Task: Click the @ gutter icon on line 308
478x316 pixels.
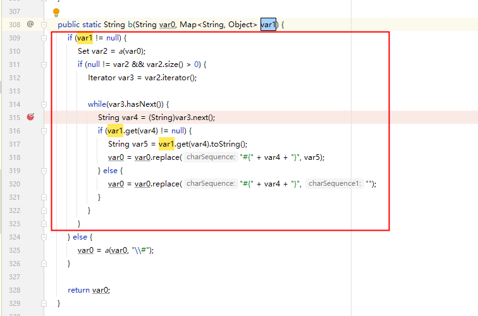Action: coord(30,24)
